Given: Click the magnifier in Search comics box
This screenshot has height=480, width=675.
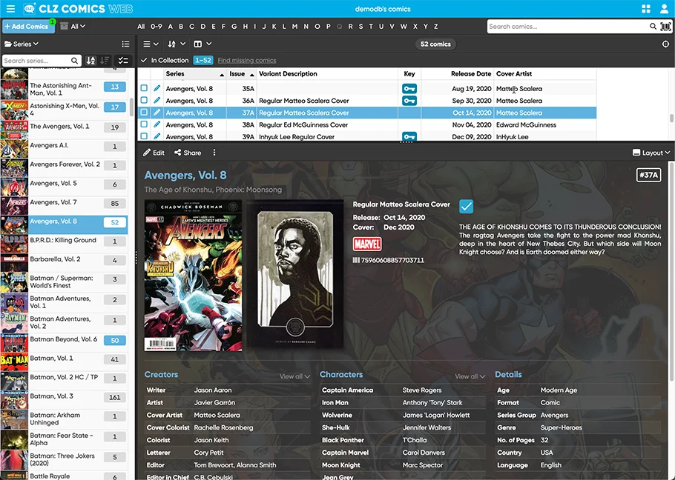Looking at the screenshot, I should pos(653,27).
